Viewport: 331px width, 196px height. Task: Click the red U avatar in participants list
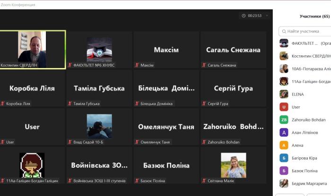tap(284, 107)
